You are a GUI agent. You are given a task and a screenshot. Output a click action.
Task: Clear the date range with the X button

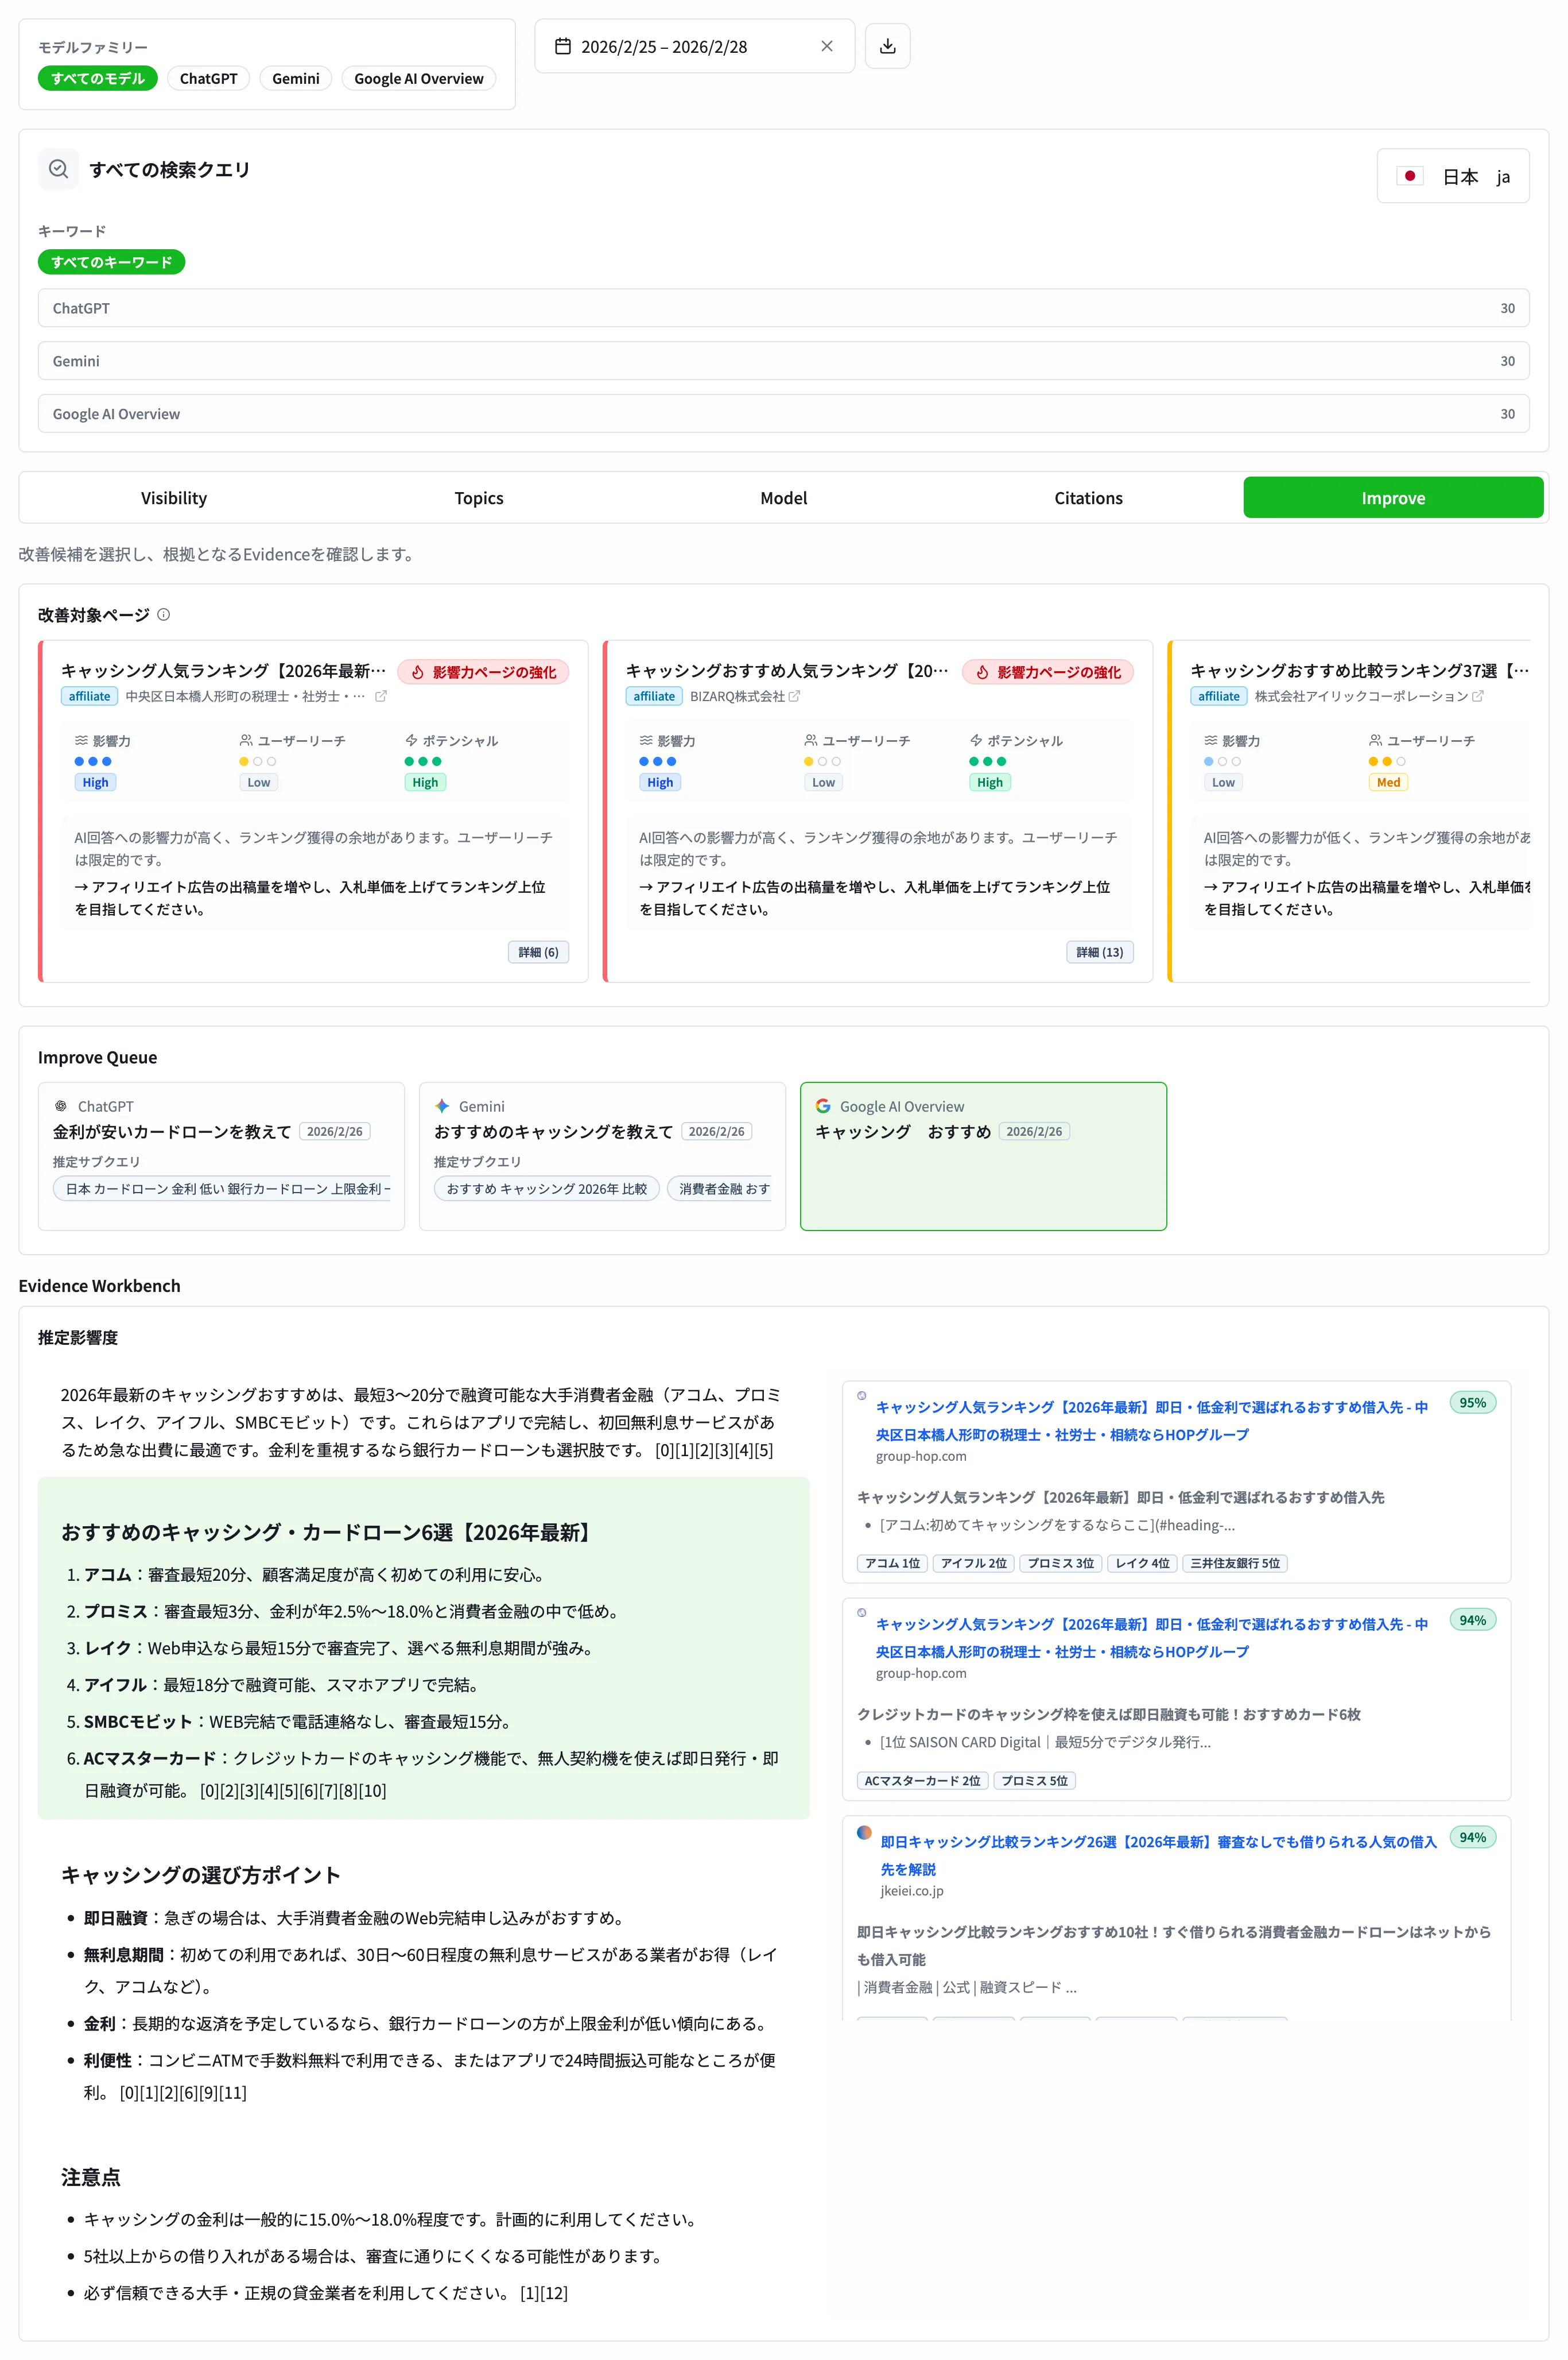point(826,46)
